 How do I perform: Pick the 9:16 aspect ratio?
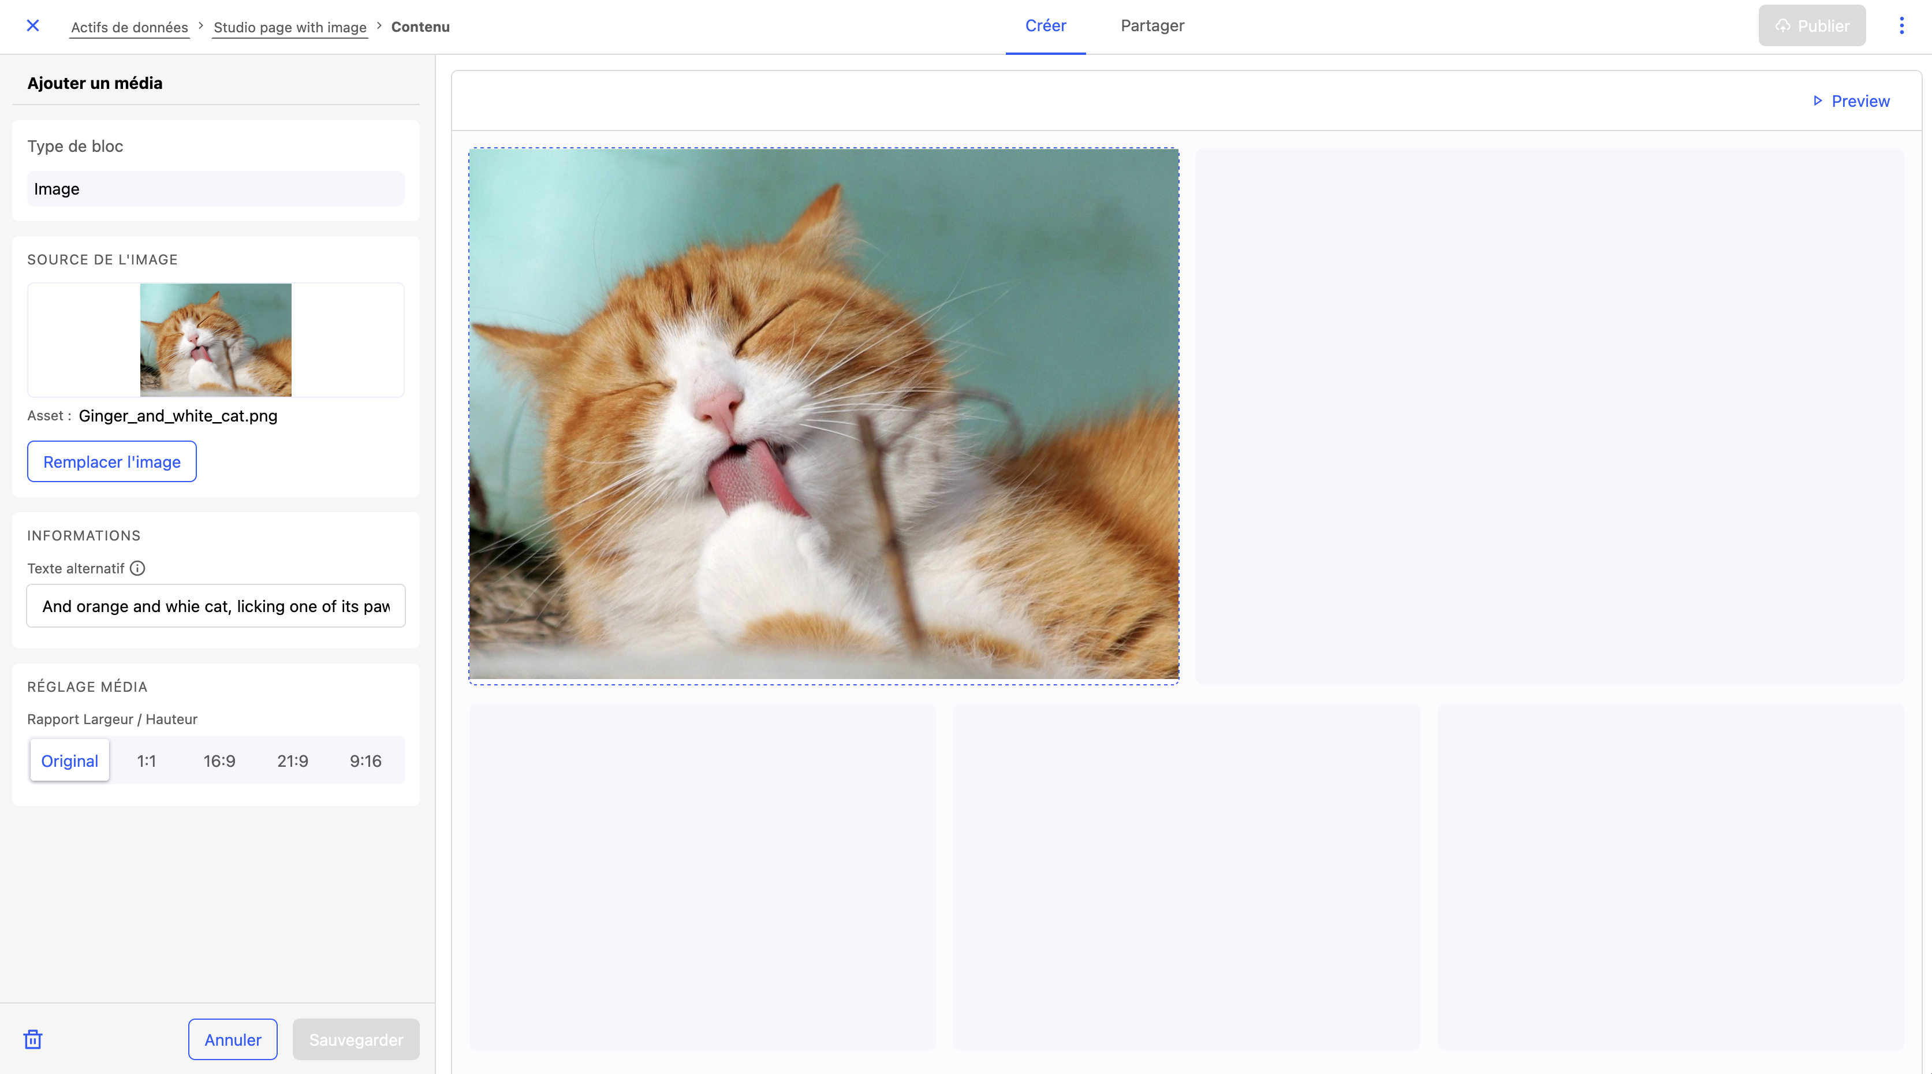[365, 760]
